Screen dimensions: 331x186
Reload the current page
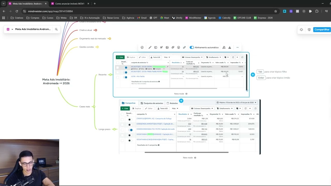click(17, 11)
